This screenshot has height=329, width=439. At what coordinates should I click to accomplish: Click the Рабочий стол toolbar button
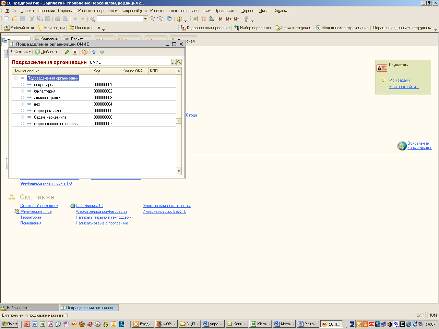[19, 28]
